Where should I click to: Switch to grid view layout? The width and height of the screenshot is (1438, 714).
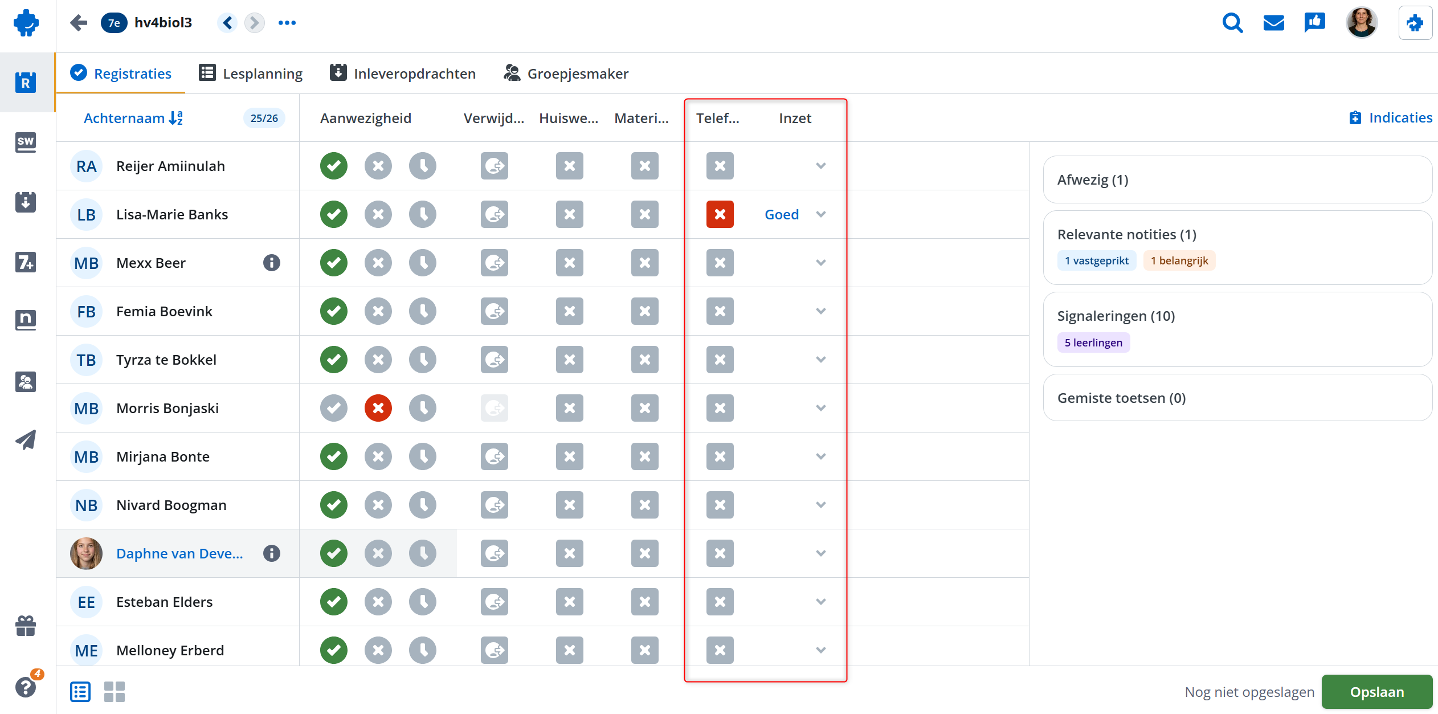click(x=115, y=692)
